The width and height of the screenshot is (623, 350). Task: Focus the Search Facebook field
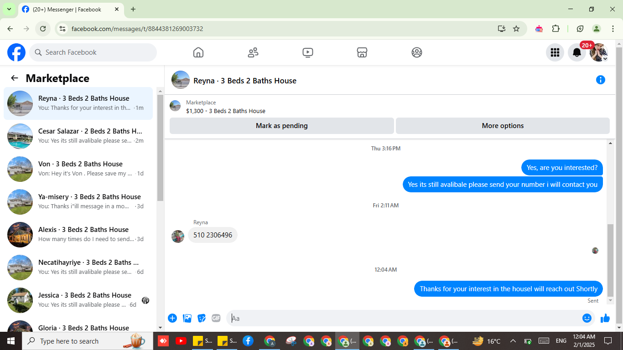point(93,52)
